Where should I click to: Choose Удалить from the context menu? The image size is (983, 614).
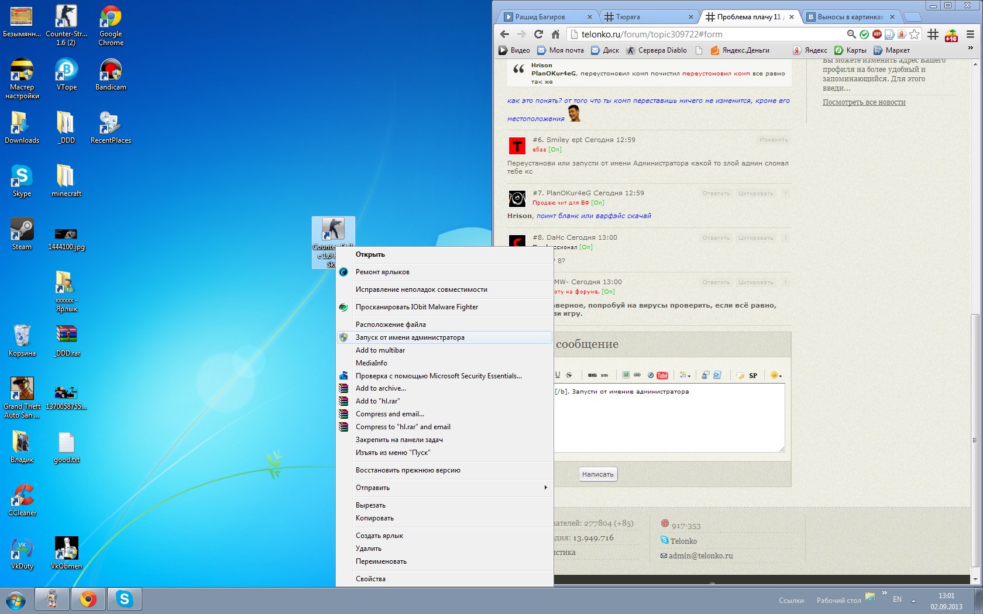[x=445, y=549]
